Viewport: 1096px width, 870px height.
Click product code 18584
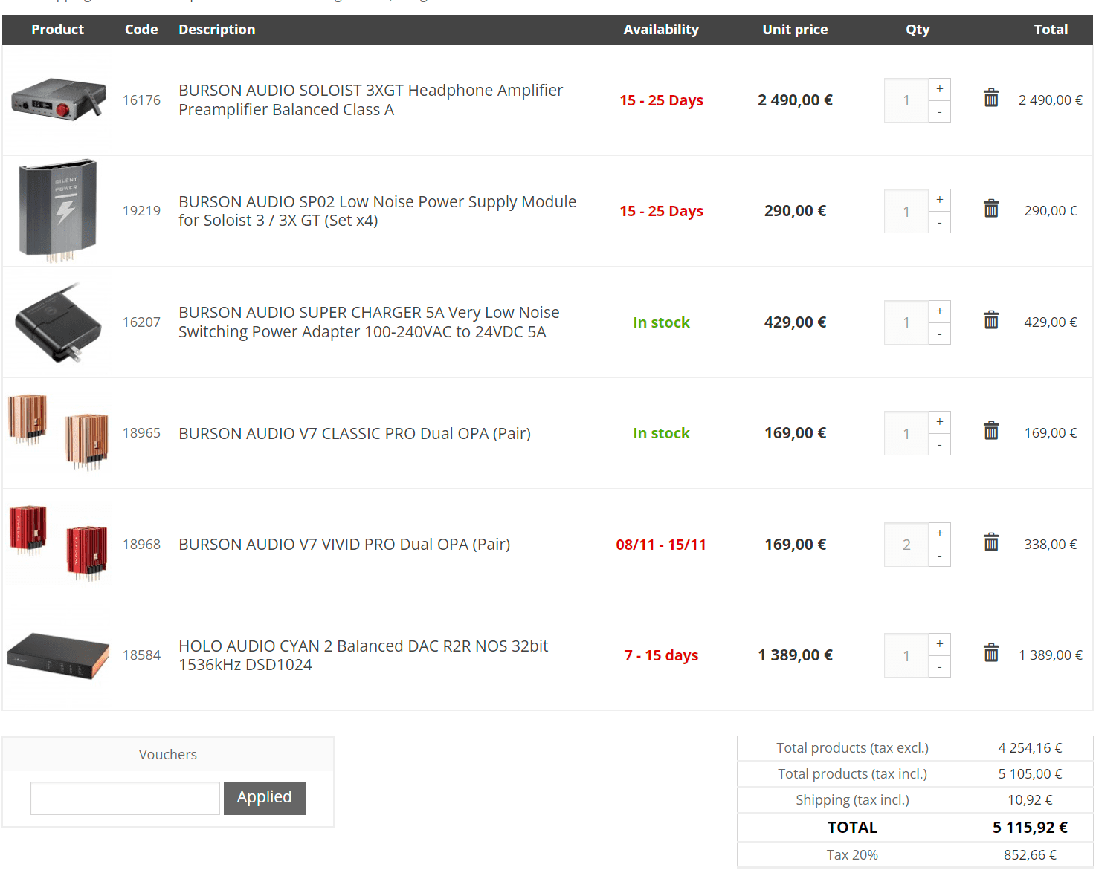tap(141, 655)
